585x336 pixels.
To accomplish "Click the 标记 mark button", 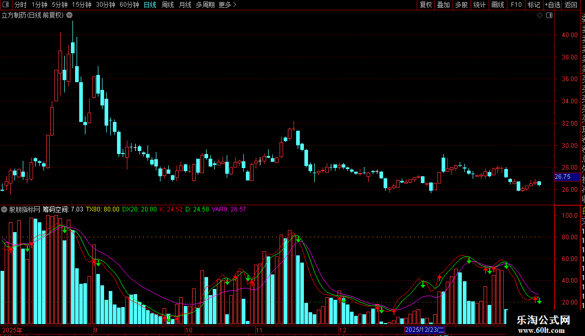I will point(534,5).
